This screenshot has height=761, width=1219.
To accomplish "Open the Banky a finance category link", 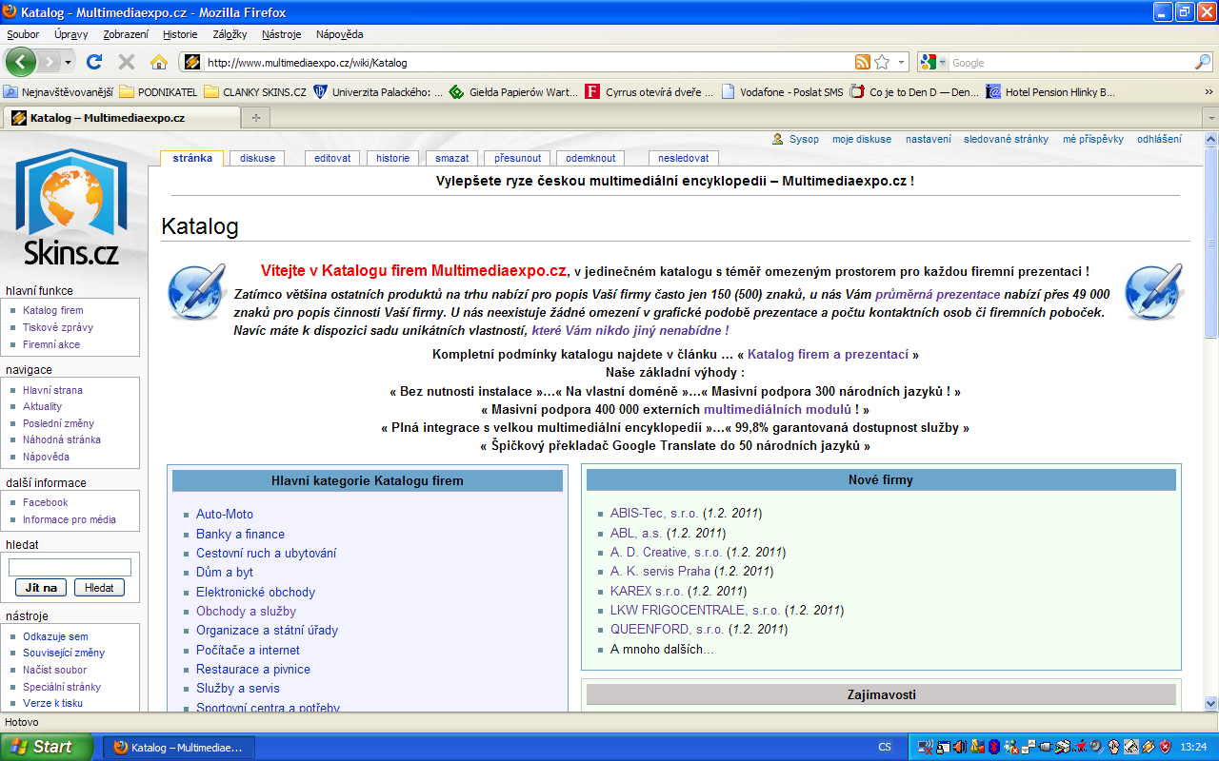I will click(240, 534).
